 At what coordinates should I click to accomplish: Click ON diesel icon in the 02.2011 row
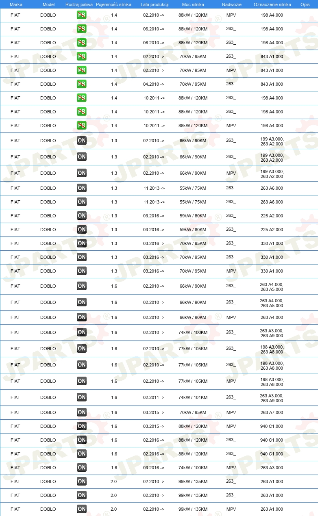pyautogui.click(x=82, y=397)
